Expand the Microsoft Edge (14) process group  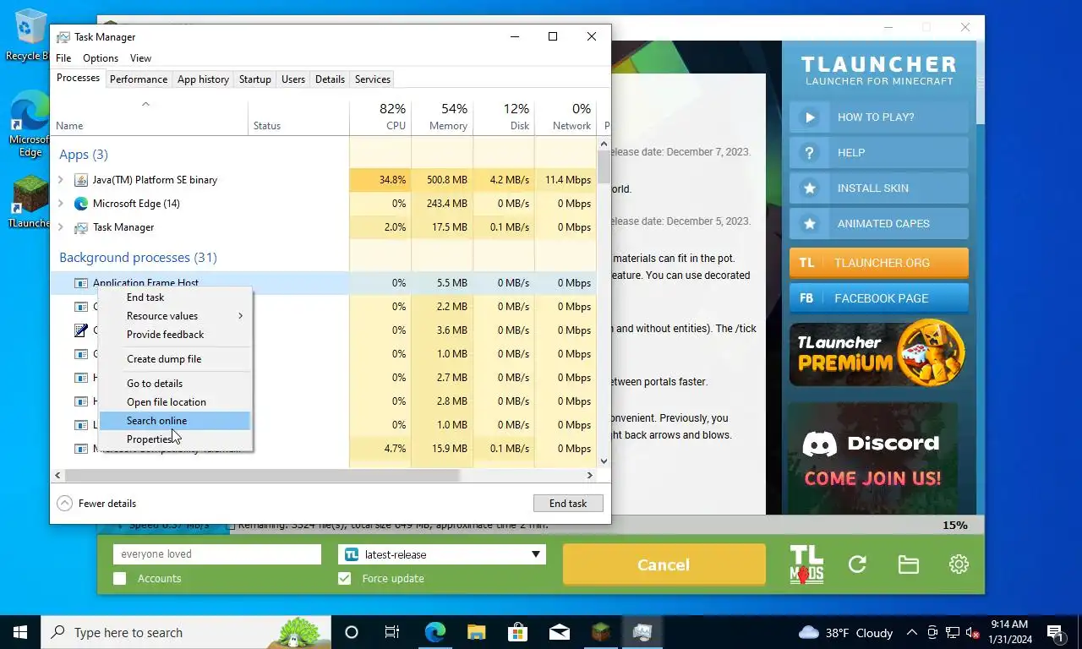pos(61,204)
